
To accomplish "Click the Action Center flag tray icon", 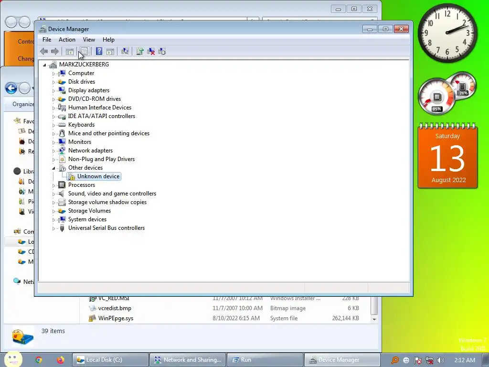I will [x=417, y=360].
